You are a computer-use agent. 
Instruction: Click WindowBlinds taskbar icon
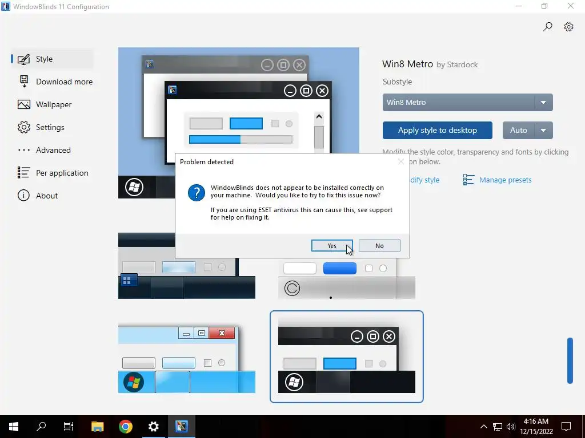181,427
